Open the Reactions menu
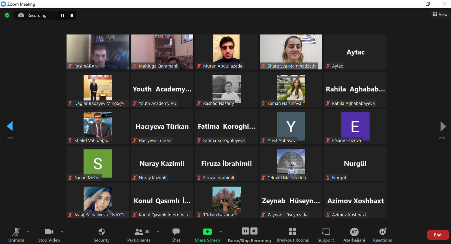Image resolution: width=451 pixels, height=244 pixels. [383, 235]
